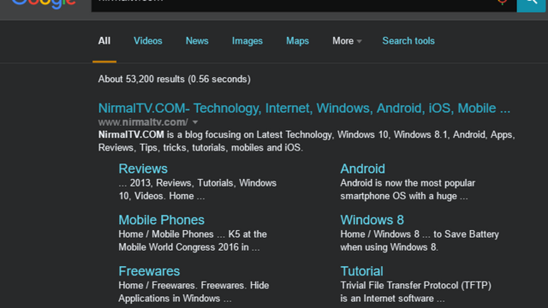Open the Maps tab

pos(298,41)
